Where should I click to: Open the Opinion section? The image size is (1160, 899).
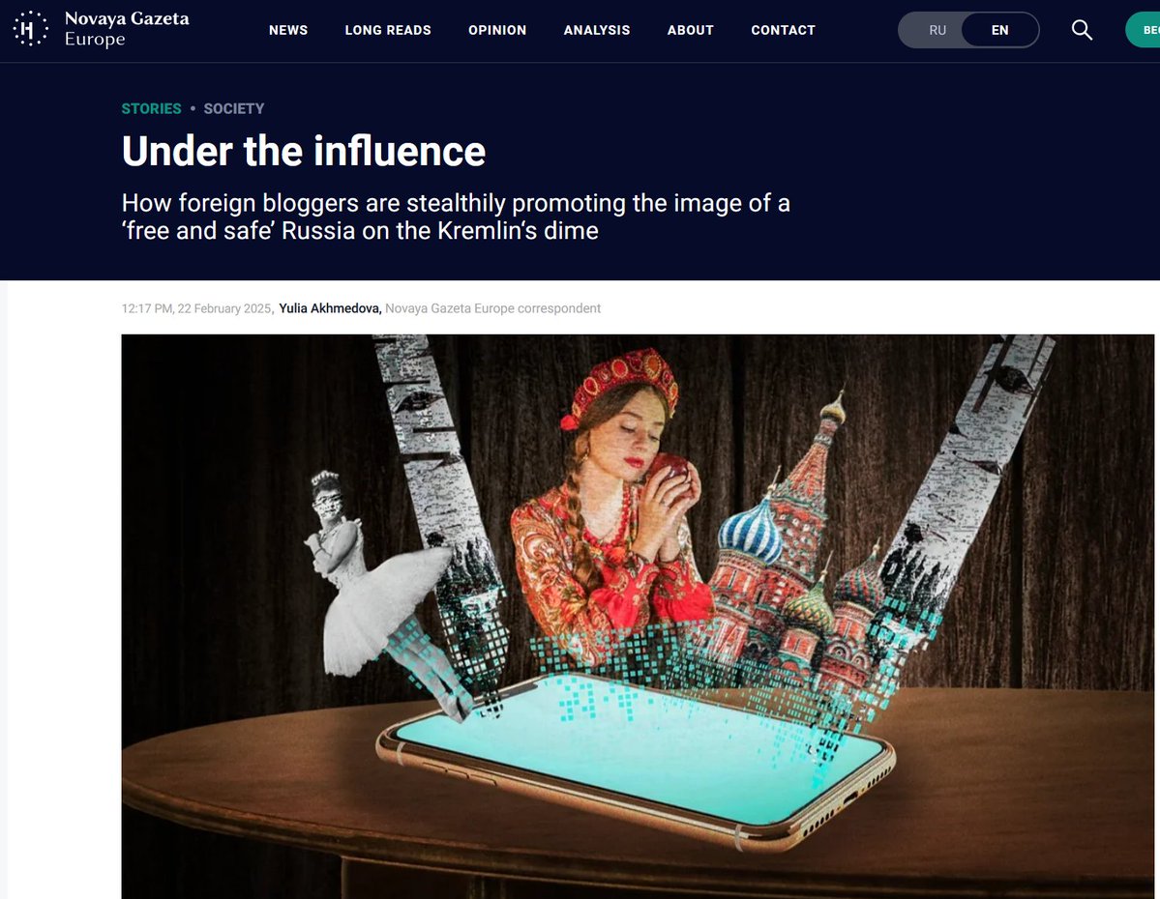(x=497, y=30)
